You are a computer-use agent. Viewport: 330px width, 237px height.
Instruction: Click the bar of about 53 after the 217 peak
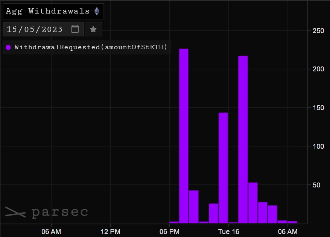pyautogui.click(x=253, y=203)
